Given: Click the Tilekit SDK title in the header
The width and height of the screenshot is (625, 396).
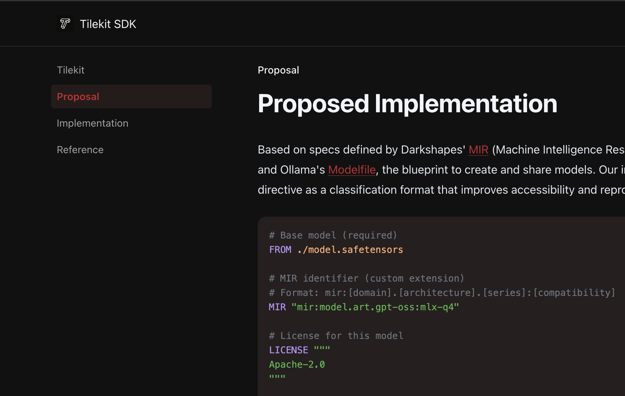Looking at the screenshot, I should coord(108,24).
